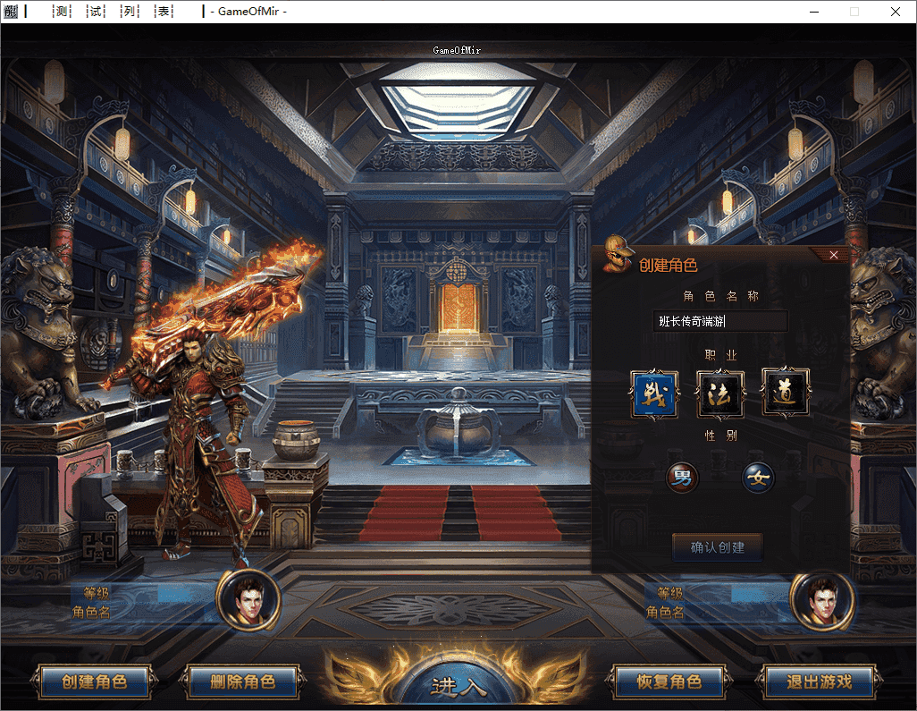Select the Mage (法) class icon

tap(719, 393)
